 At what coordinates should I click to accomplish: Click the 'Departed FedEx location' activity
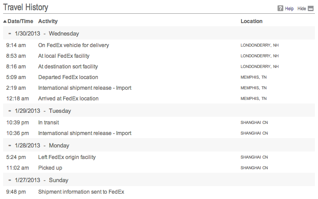point(68,77)
